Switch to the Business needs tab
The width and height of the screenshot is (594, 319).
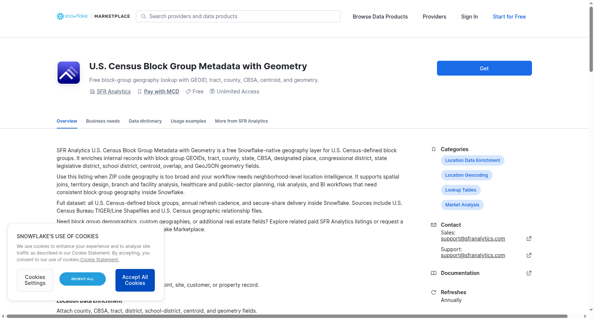click(x=103, y=121)
